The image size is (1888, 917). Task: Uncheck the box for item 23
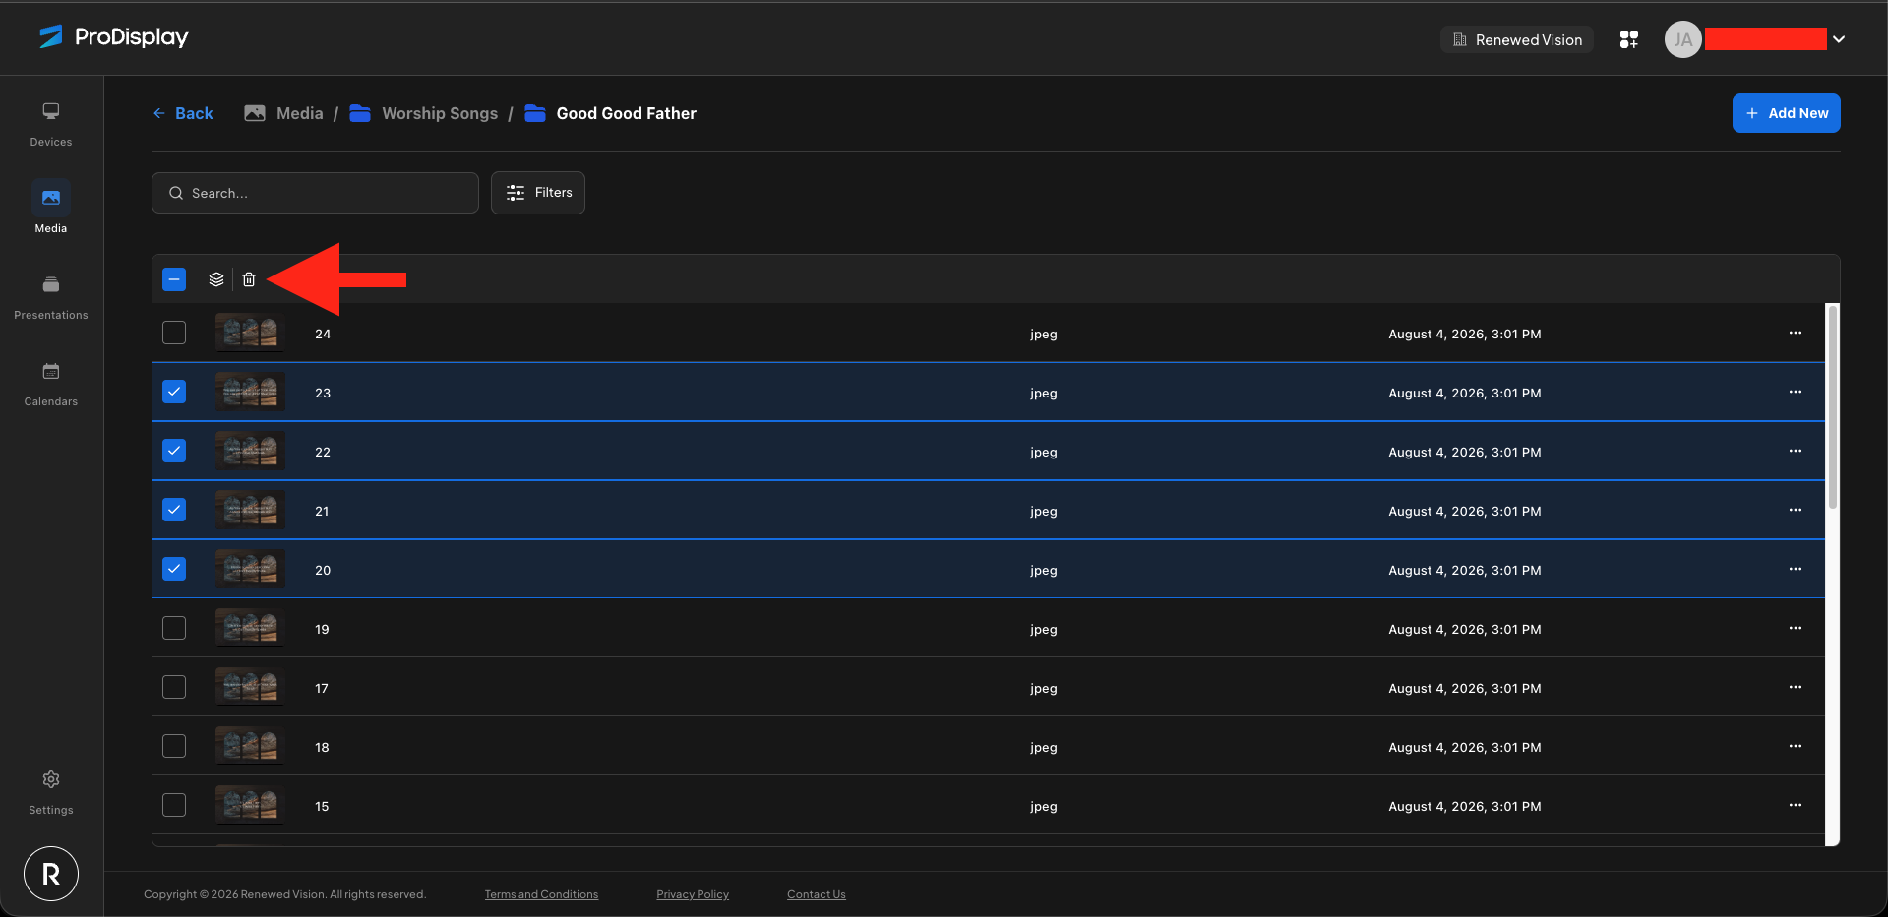pyautogui.click(x=174, y=392)
